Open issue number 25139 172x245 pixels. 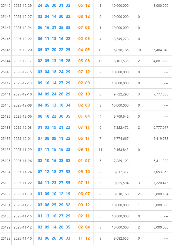(6, 116)
